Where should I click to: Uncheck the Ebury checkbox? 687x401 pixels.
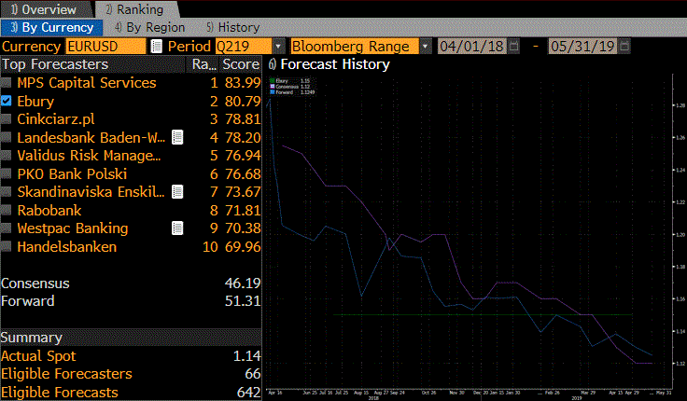click(x=7, y=101)
